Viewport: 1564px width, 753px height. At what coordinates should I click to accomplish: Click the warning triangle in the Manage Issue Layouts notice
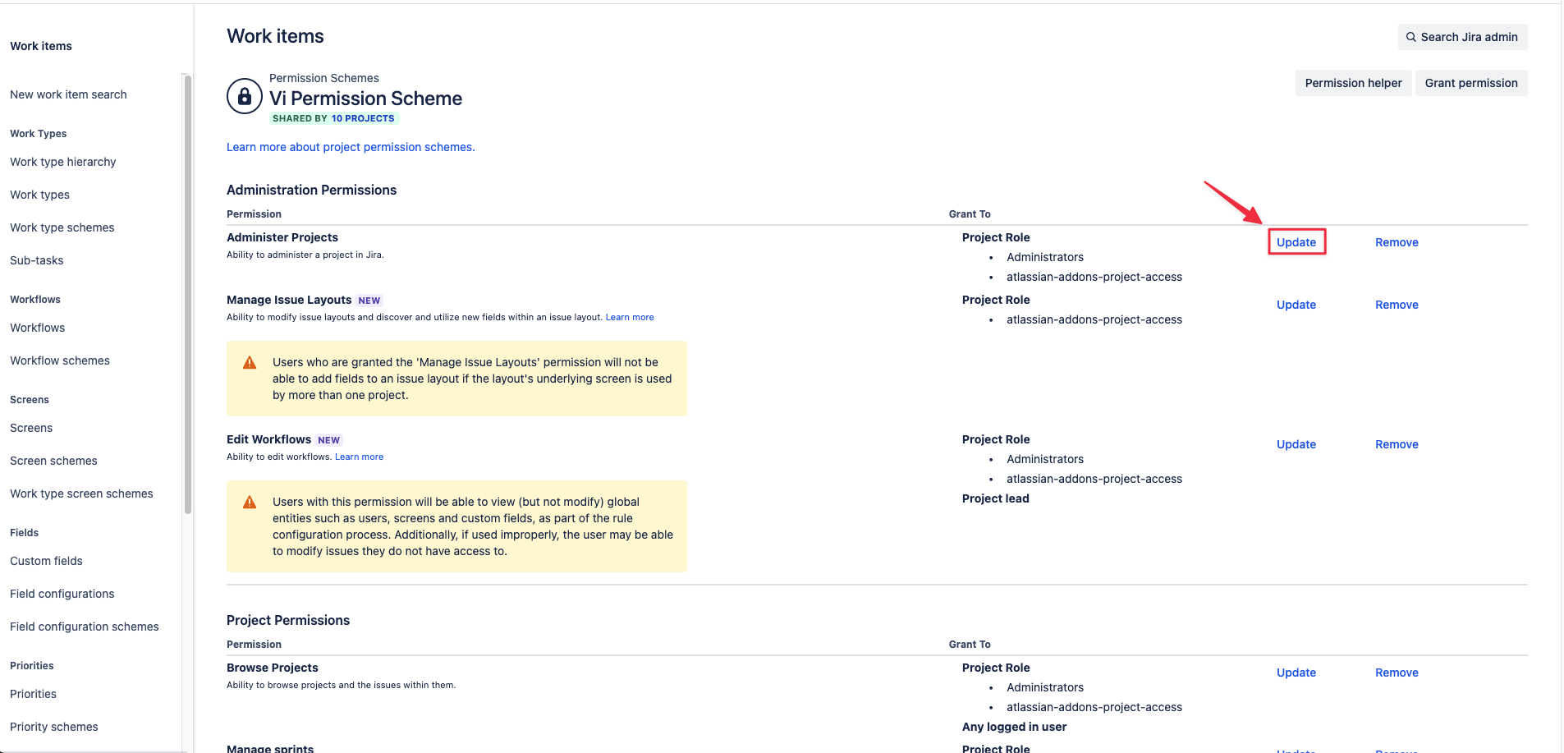(x=250, y=361)
